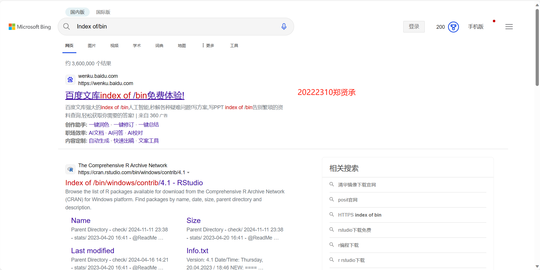Click the 一键总结 sublink
540x270 pixels.
[149, 125]
